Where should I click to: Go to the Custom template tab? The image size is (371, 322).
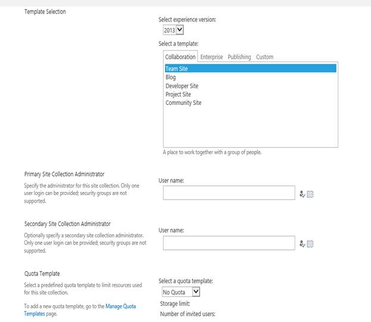(x=264, y=57)
